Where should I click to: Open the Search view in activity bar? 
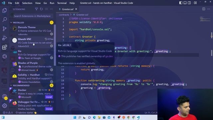(4, 19)
